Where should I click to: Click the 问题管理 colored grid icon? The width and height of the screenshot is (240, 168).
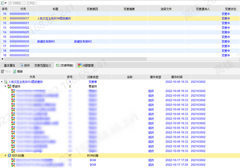(x=80, y=66)
